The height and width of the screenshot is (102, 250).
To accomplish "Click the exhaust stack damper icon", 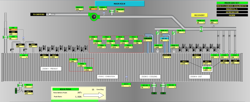I will [x=5, y=37].
